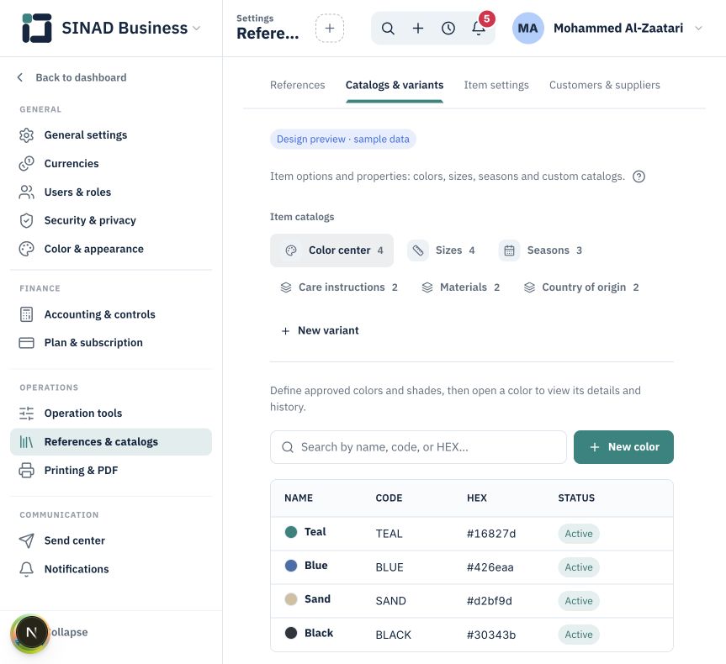
Task: Expand the SINAD Business workspace dropdown
Action: [197, 29]
